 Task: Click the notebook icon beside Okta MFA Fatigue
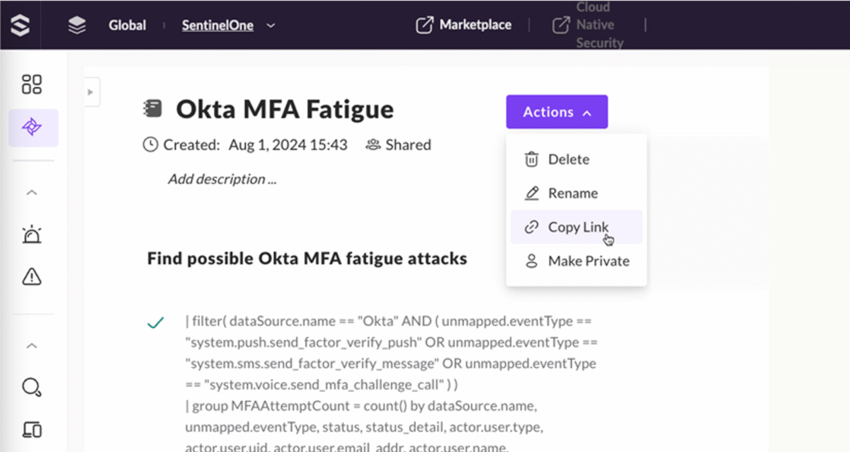pos(152,108)
